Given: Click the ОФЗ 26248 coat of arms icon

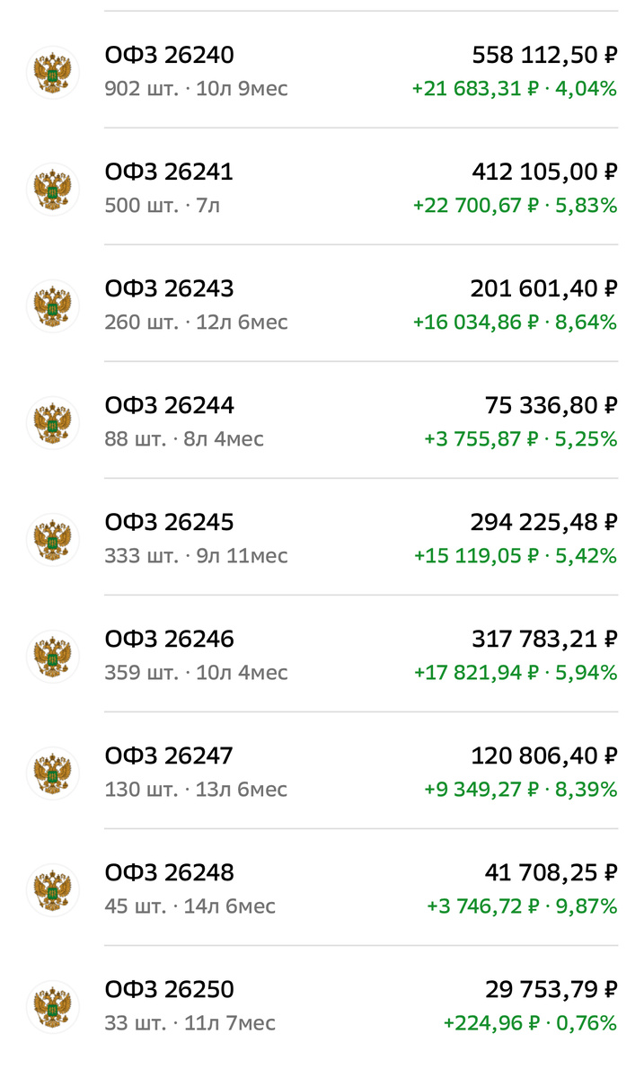Looking at the screenshot, I should pos(52,889).
